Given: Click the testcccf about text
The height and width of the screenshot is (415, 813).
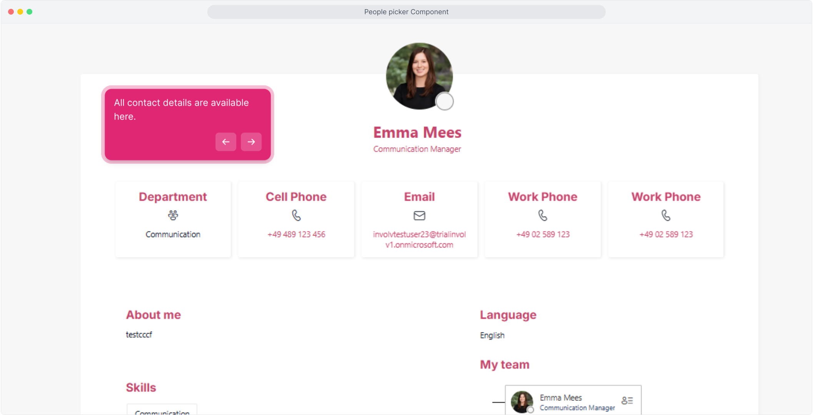Looking at the screenshot, I should 139,335.
